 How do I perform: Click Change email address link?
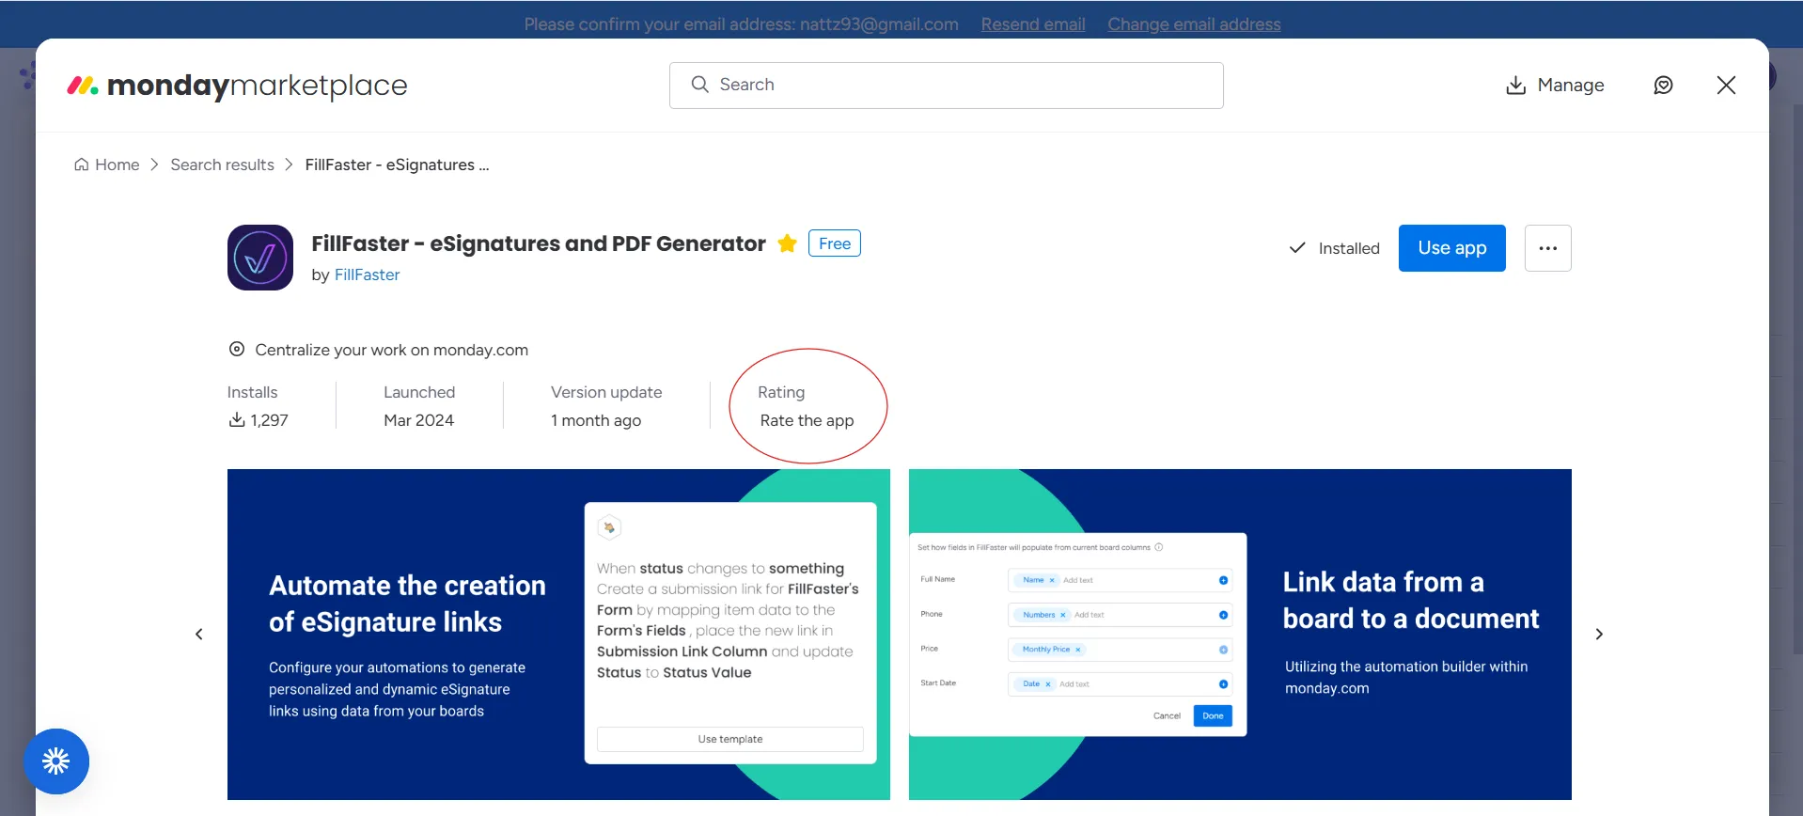point(1193,24)
